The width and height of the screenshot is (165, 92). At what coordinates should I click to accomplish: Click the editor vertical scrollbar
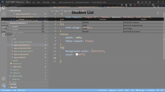click(164, 36)
